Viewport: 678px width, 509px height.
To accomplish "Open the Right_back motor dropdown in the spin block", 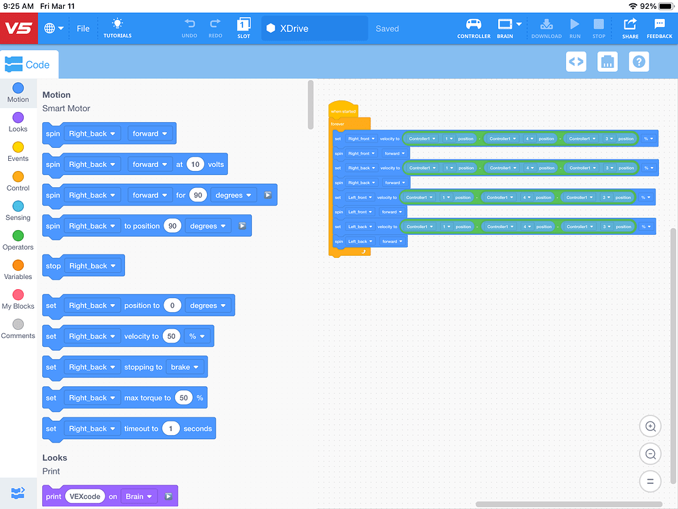I will tap(92, 133).
